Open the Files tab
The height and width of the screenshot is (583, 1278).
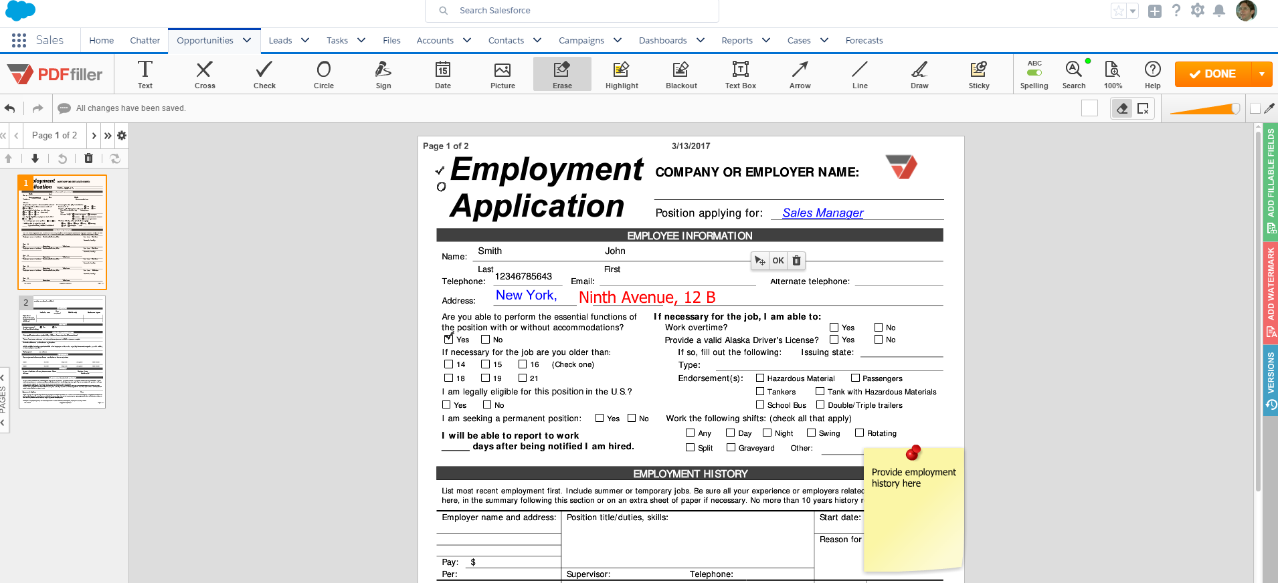tap(391, 40)
